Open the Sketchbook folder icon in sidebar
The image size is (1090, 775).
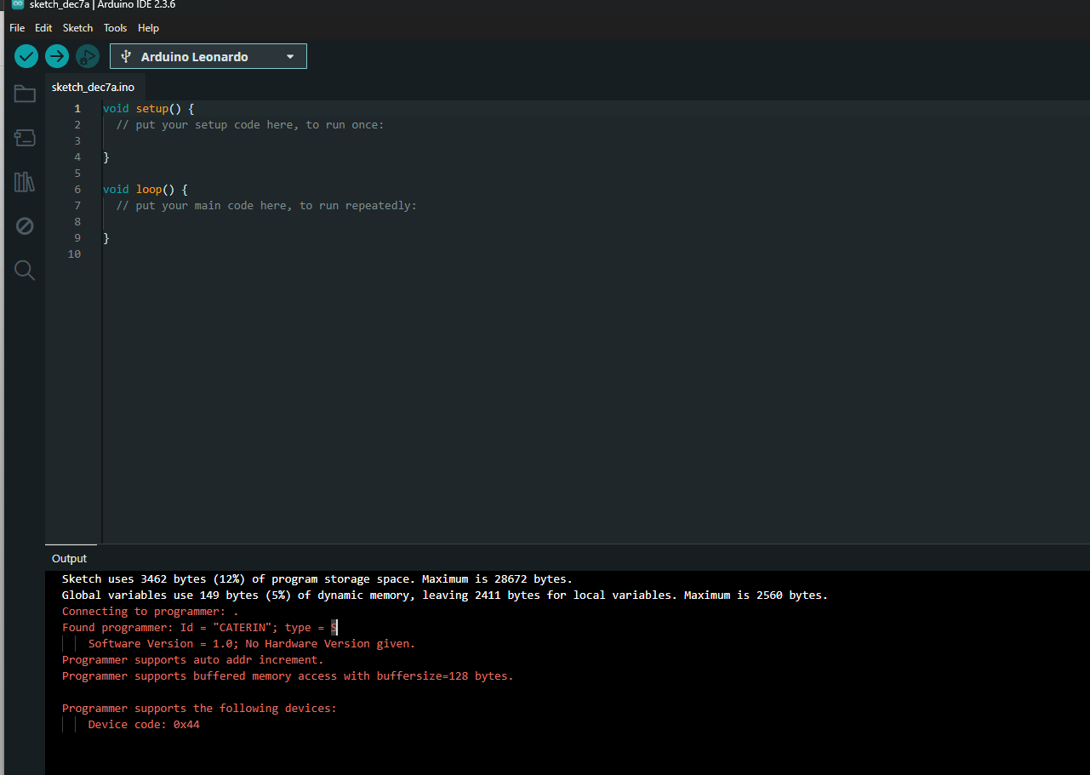25,94
